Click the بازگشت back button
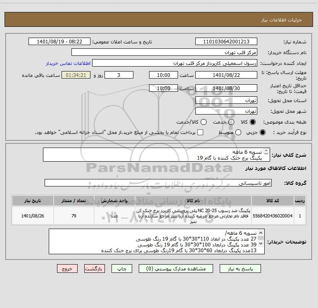The height and width of the screenshot is (308, 318). click(95, 269)
